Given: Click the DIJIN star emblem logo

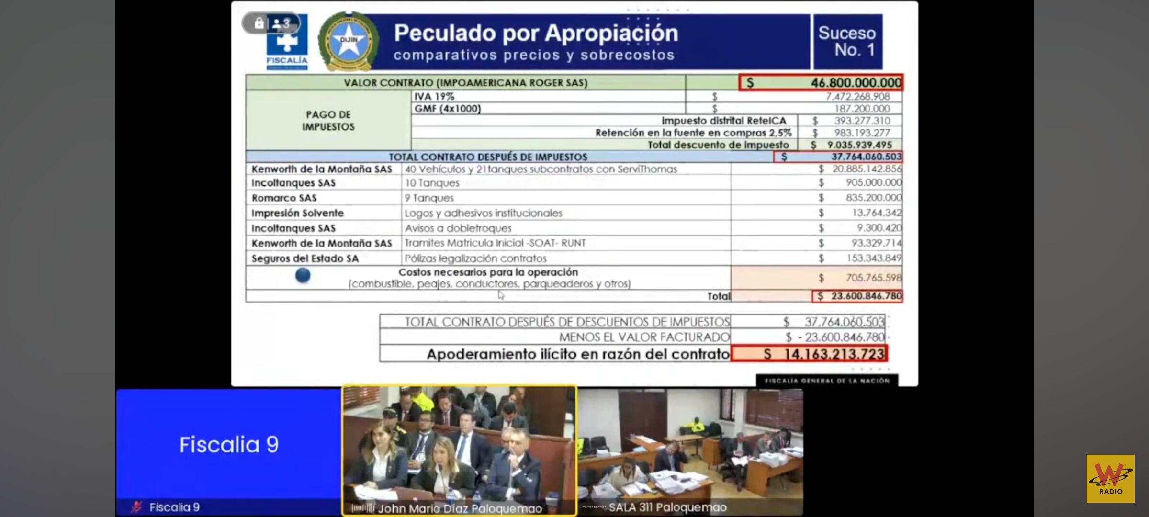Looking at the screenshot, I should pos(349,41).
